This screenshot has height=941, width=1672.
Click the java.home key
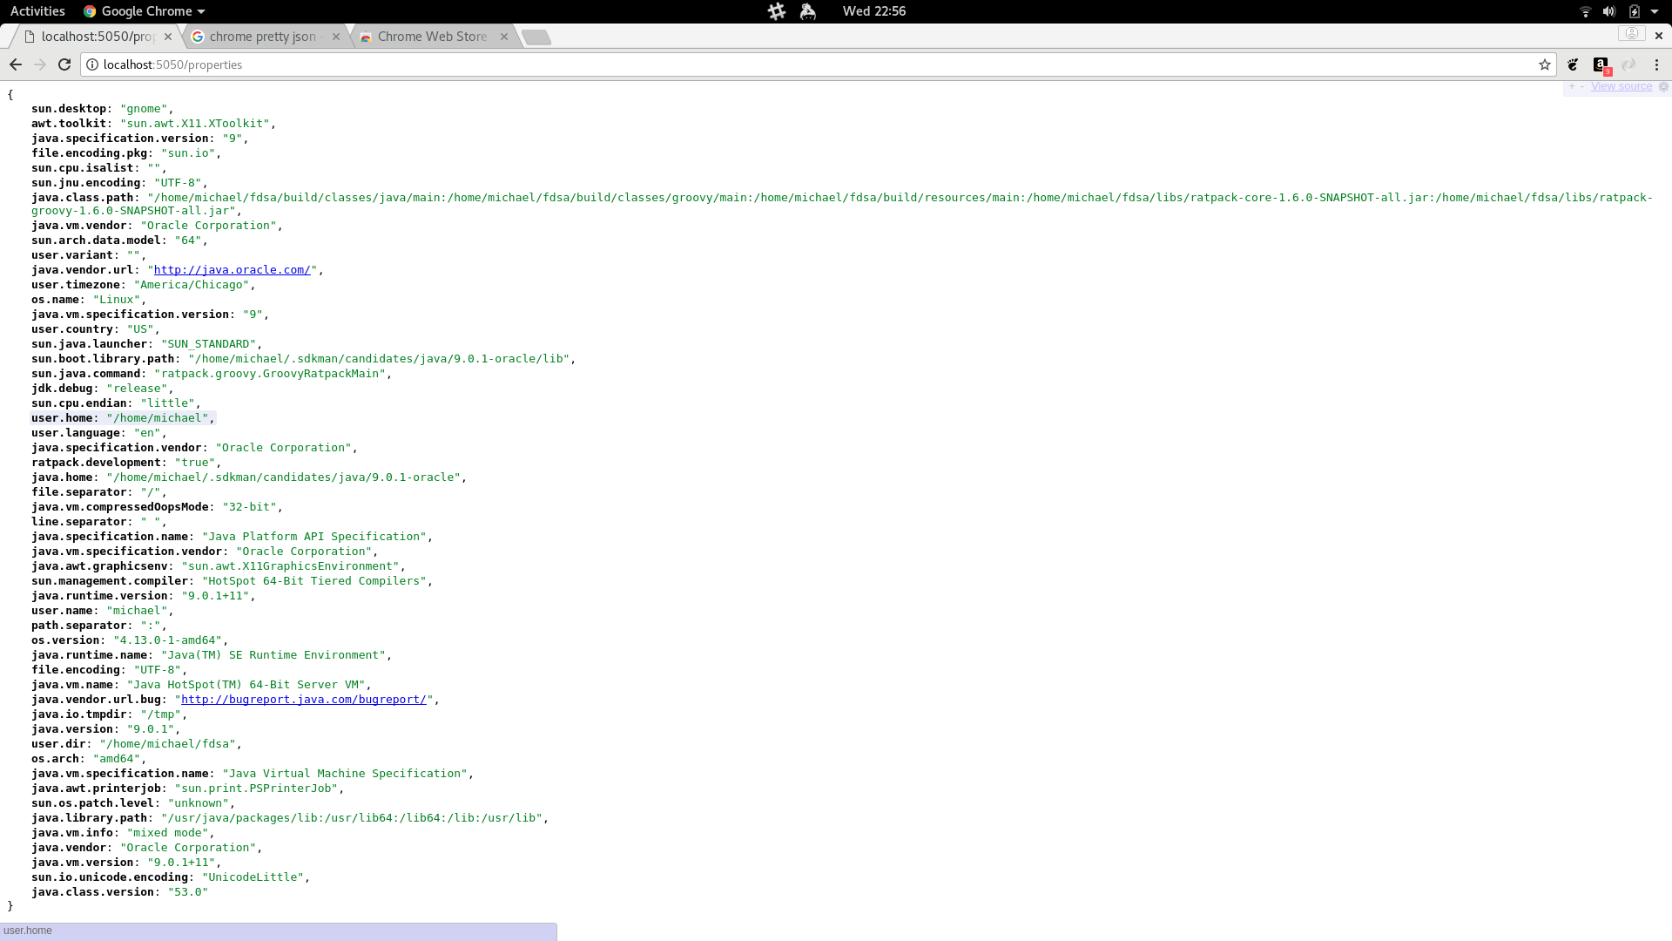pos(62,477)
